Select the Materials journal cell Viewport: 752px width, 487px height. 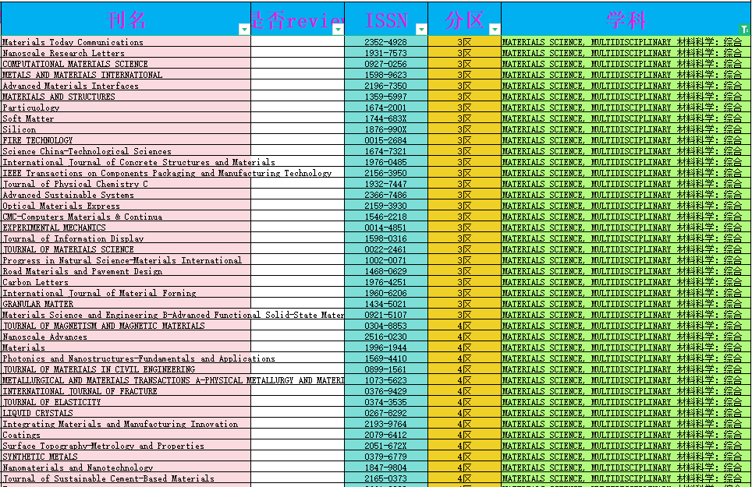pos(126,348)
